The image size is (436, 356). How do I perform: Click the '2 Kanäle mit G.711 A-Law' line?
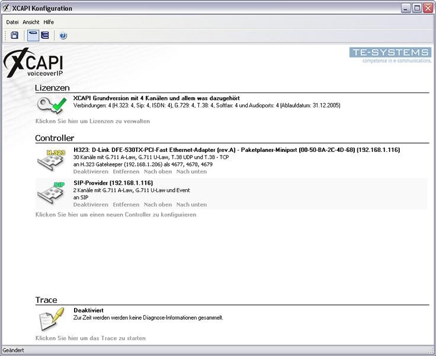[x=132, y=190]
